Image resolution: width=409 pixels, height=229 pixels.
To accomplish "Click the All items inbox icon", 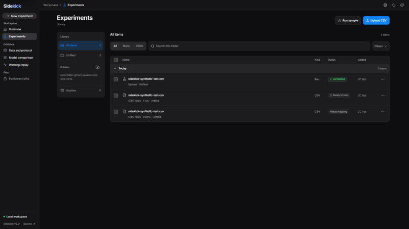I will [62, 45].
